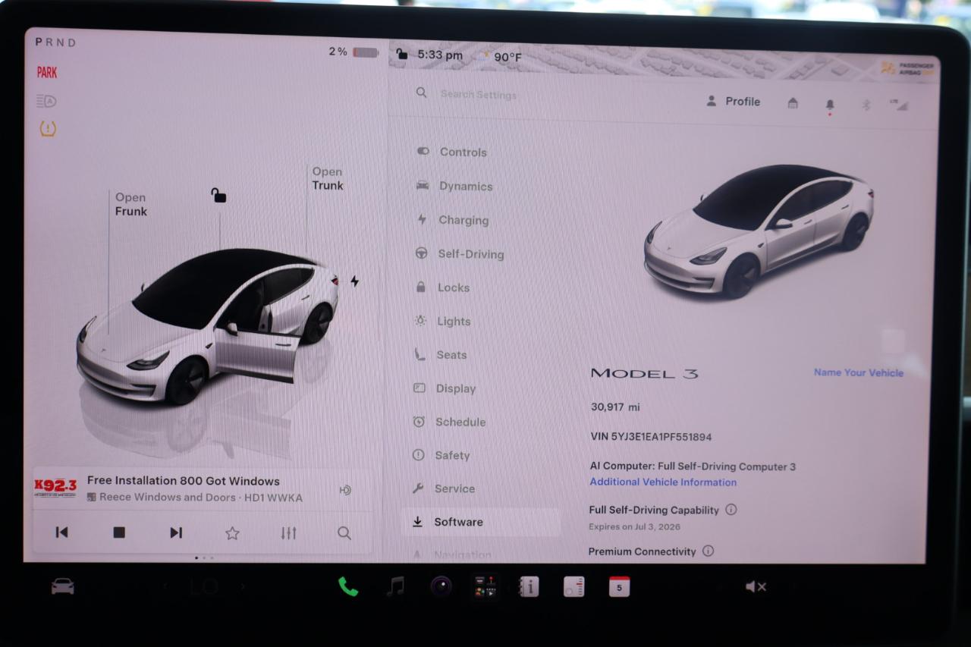Open Display settings menu
This screenshot has height=647, width=971.
(x=444, y=388)
